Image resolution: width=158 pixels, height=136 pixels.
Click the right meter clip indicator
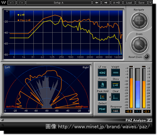[144, 67]
